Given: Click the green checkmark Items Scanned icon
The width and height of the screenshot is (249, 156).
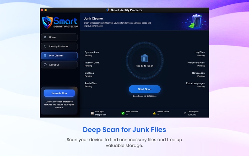Looking at the screenshot, I should 123,113.
